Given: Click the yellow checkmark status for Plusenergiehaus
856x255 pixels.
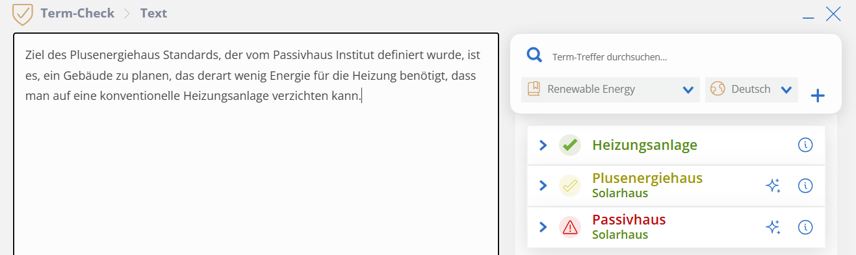Looking at the screenshot, I should 570,186.
